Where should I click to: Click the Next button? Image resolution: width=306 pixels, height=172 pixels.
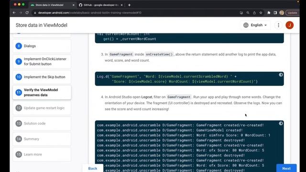coord(286,168)
